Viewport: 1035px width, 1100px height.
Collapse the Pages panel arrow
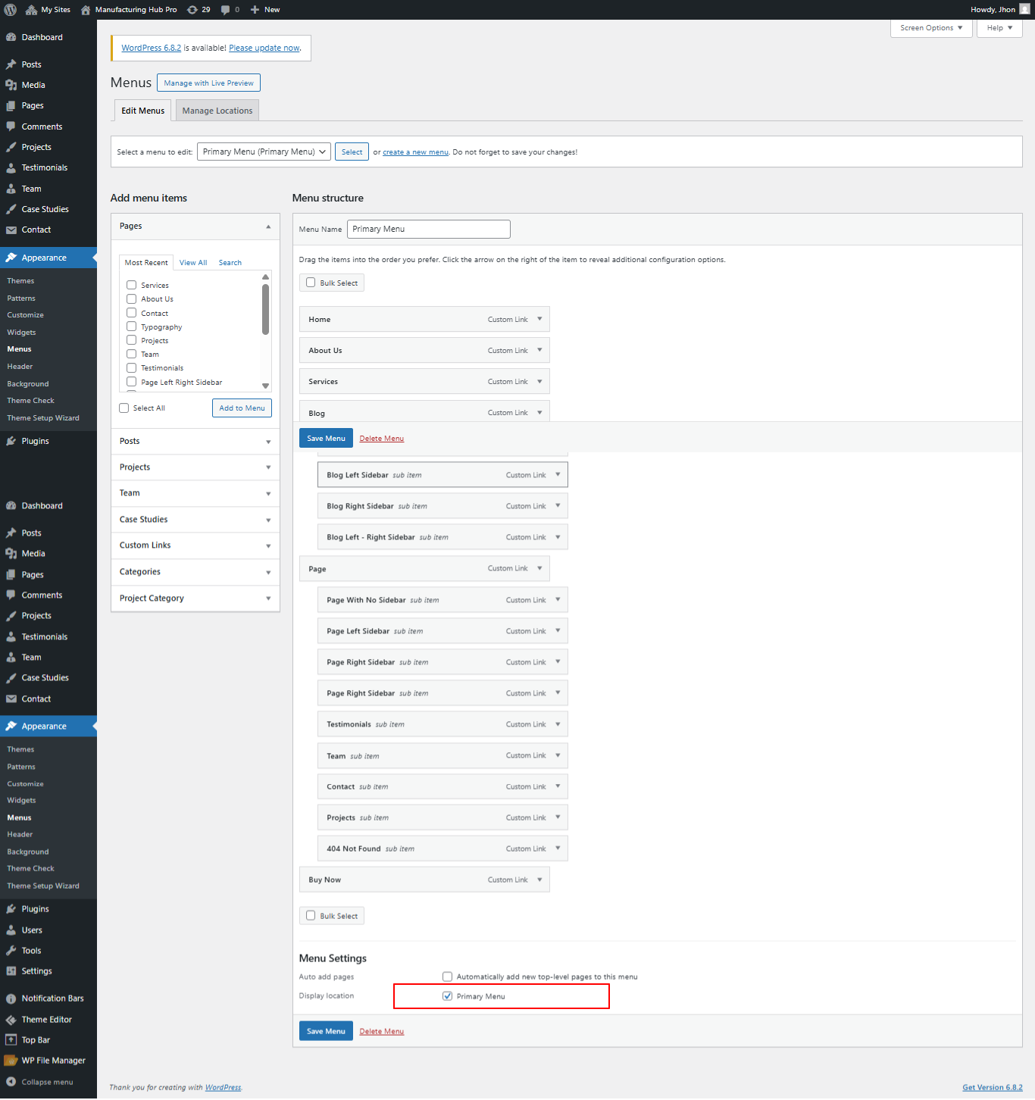(268, 227)
